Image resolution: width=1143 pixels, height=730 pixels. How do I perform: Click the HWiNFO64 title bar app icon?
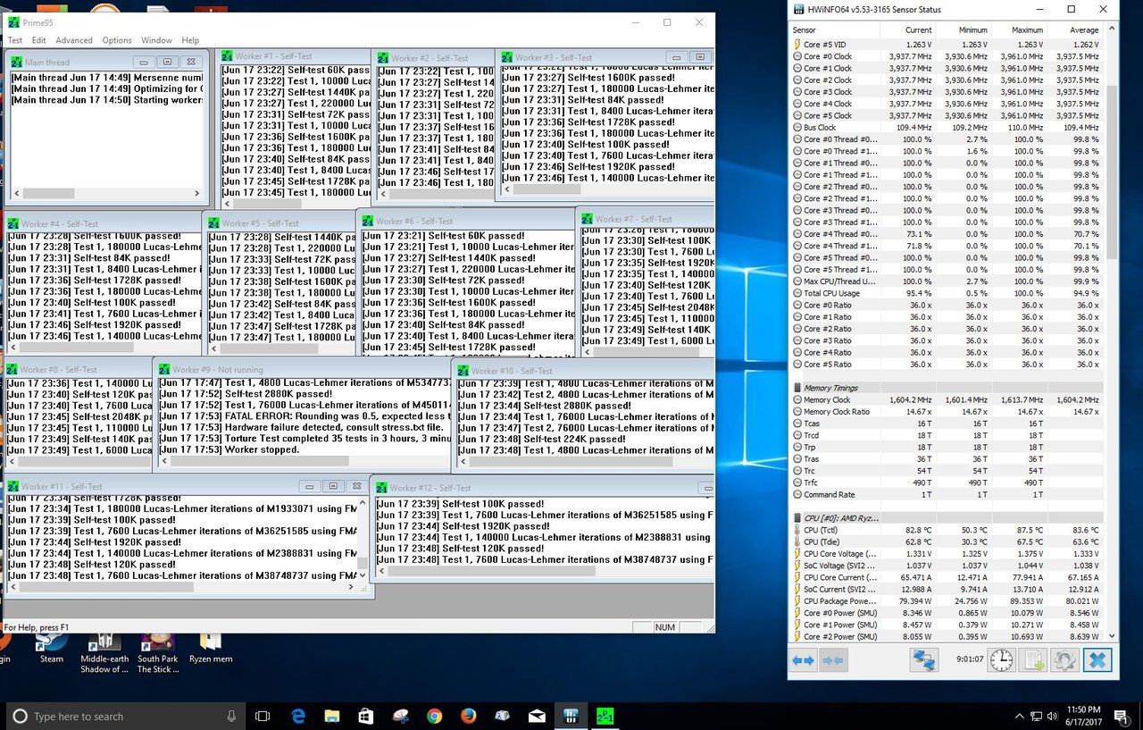point(800,9)
